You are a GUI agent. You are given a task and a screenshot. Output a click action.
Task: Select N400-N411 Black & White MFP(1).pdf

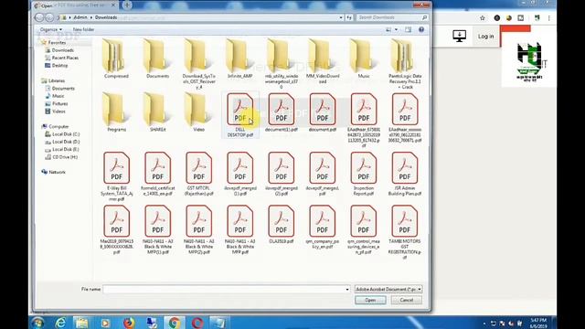157,229
